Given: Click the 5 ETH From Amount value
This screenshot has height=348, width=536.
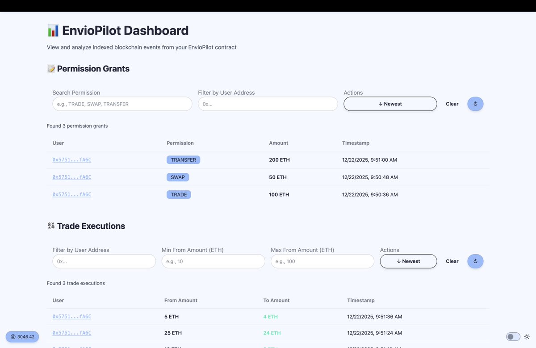Looking at the screenshot, I should pos(172,317).
